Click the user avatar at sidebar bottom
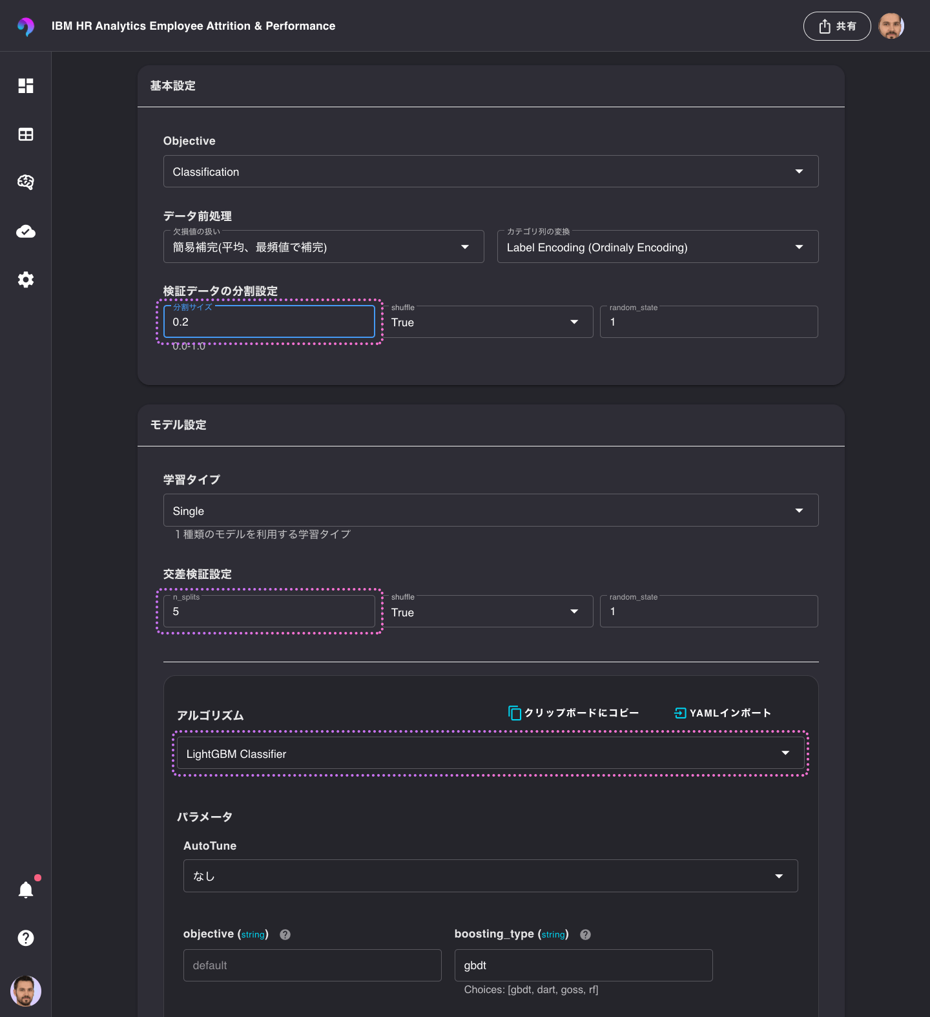Viewport: 930px width, 1017px height. pos(26,991)
